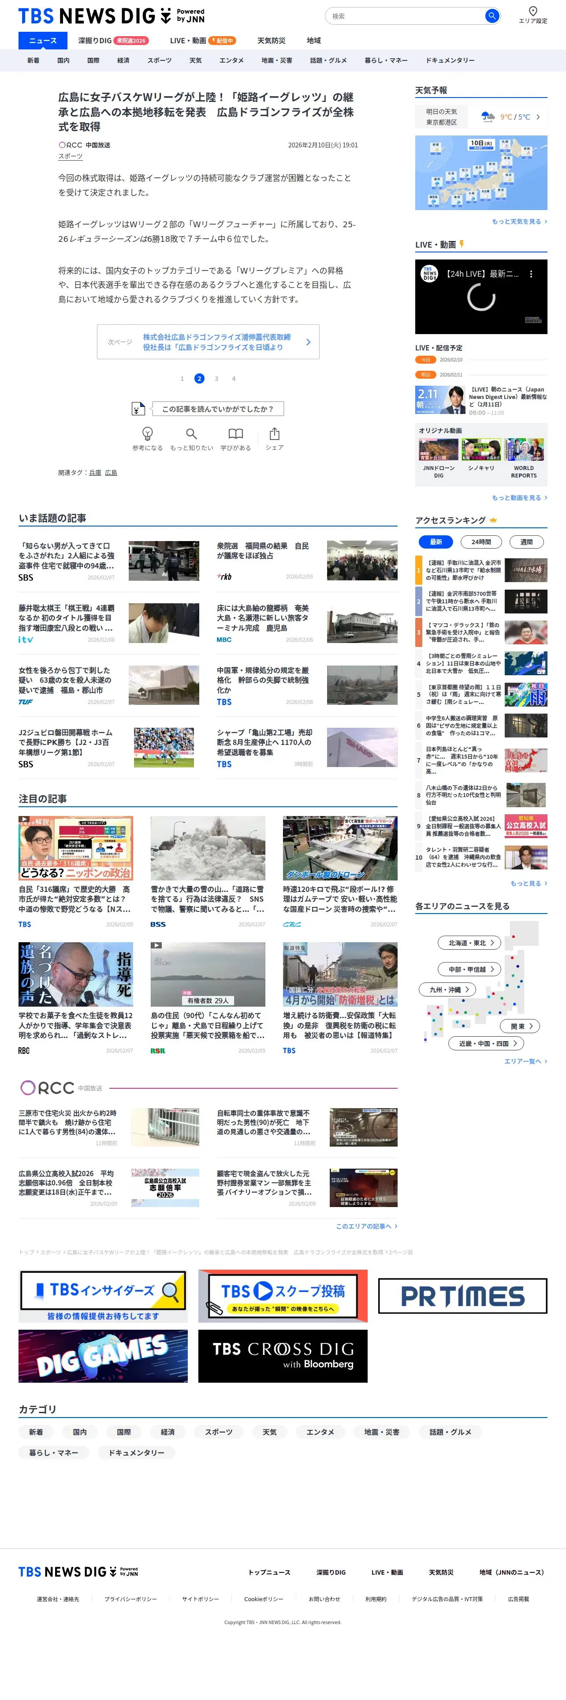Click the blue search magnifier button
The width and height of the screenshot is (566, 1700).
coord(492,16)
